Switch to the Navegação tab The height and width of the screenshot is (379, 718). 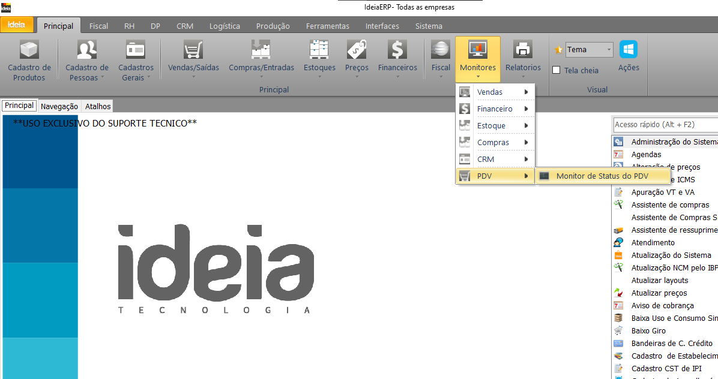coord(59,106)
